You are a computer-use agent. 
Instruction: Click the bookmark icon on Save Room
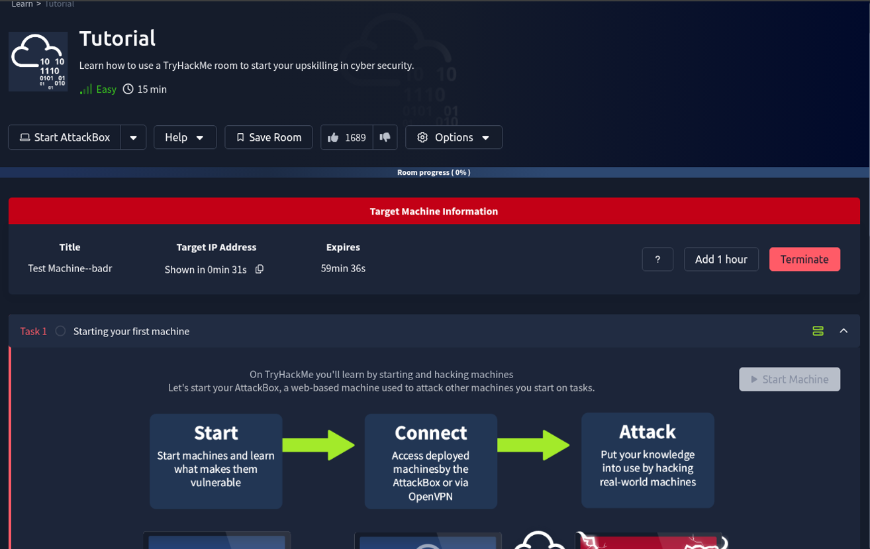point(240,137)
